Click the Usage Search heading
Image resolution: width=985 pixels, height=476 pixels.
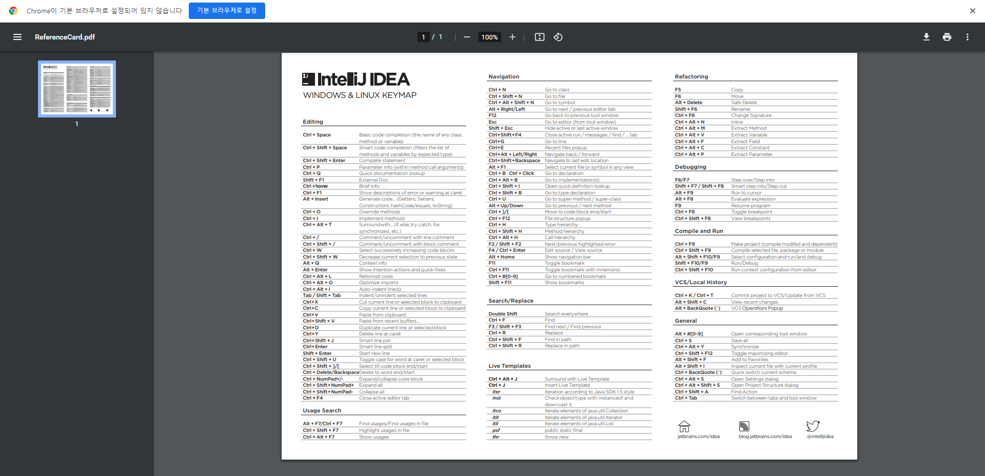(322, 411)
